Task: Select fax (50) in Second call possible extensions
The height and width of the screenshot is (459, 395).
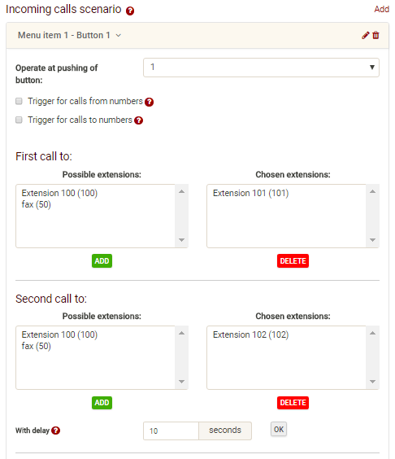Action: 37,346
